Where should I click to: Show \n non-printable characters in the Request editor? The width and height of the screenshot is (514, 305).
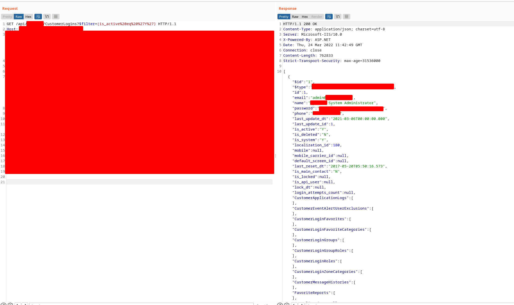47,17
